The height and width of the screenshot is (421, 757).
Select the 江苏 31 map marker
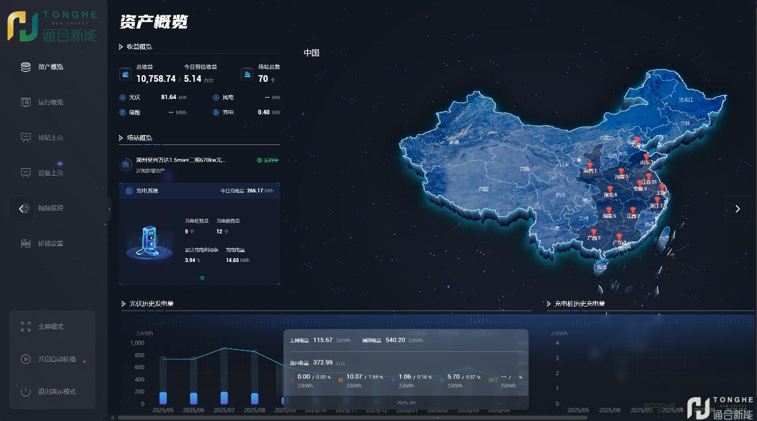click(649, 177)
